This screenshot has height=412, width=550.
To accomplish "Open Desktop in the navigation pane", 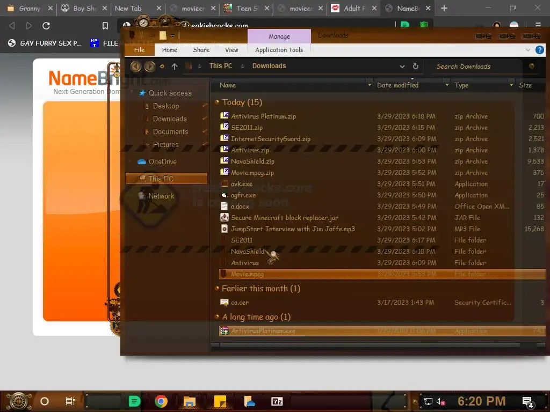I will coord(165,106).
